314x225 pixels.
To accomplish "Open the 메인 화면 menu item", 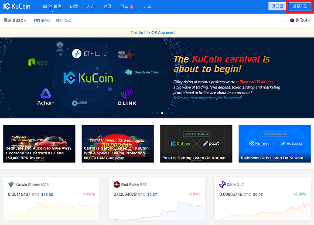I will (x=52, y=7).
